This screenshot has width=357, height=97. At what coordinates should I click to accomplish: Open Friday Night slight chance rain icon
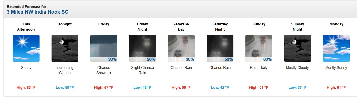point(142,48)
